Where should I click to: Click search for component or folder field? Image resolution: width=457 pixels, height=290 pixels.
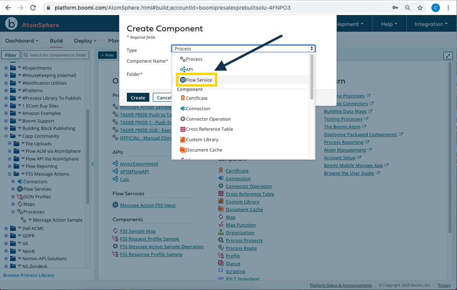point(55,55)
